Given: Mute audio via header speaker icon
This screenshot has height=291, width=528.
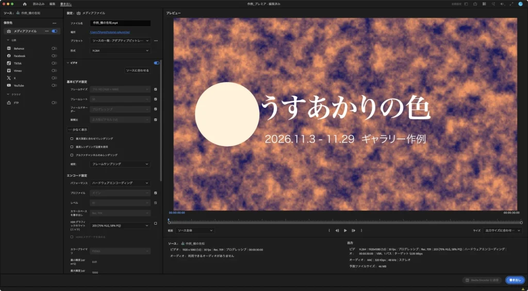Looking at the screenshot, I should (502, 4).
